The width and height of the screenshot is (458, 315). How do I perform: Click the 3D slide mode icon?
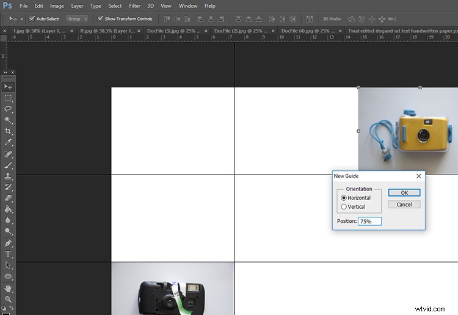click(382, 19)
